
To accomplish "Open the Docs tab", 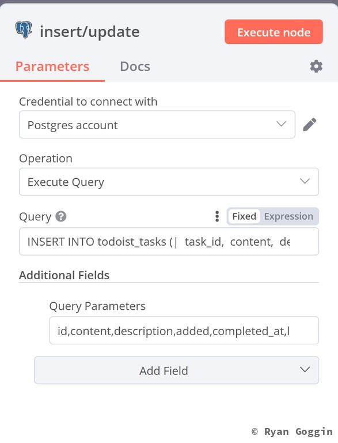I will click(x=135, y=67).
